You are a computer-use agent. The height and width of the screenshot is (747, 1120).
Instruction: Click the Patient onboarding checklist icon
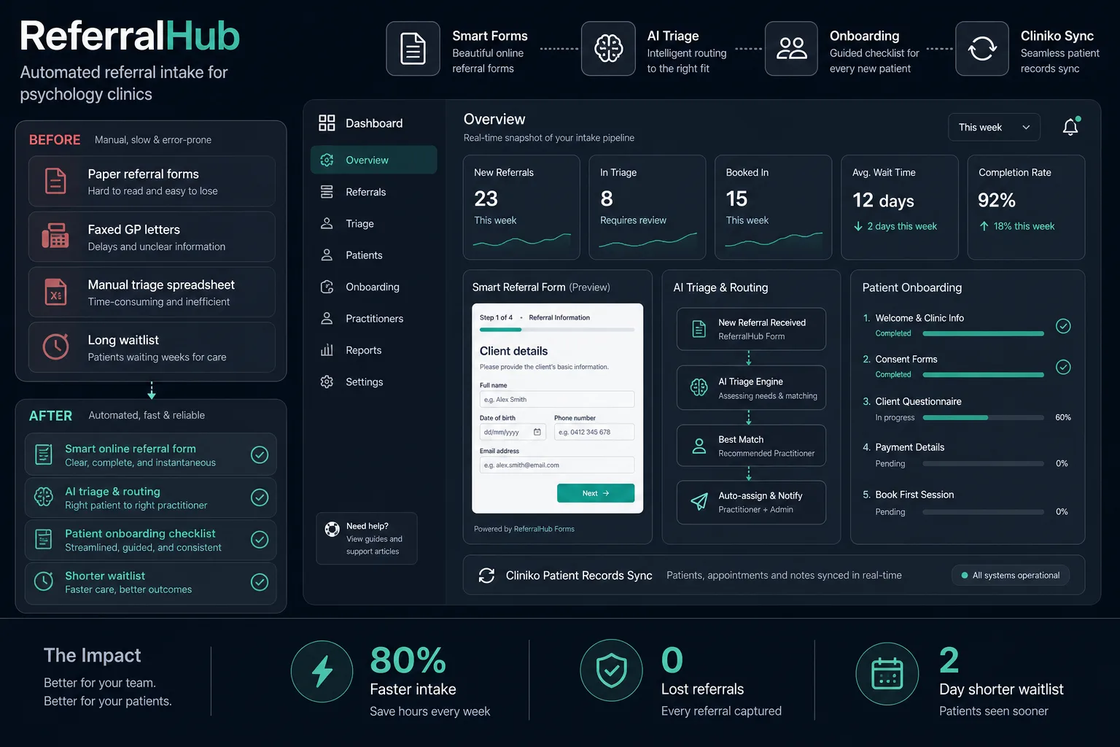[x=44, y=539]
